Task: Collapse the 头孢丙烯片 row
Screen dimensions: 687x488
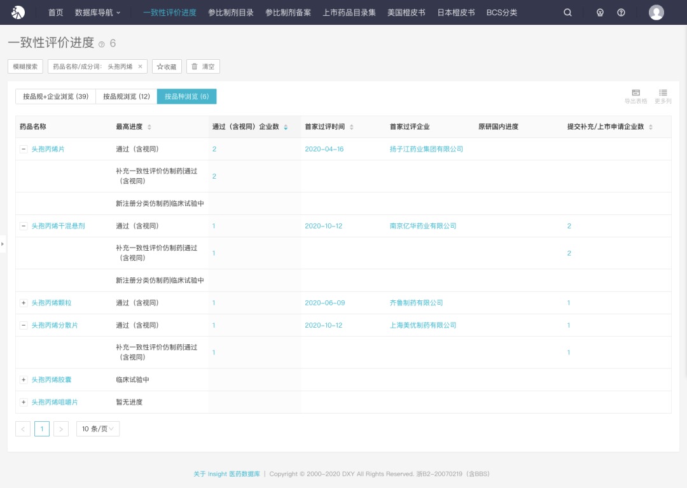Action: click(24, 150)
